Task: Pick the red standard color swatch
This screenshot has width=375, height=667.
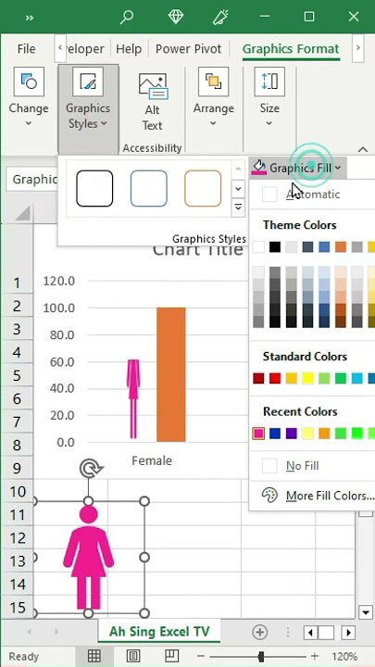Action: coord(275,378)
